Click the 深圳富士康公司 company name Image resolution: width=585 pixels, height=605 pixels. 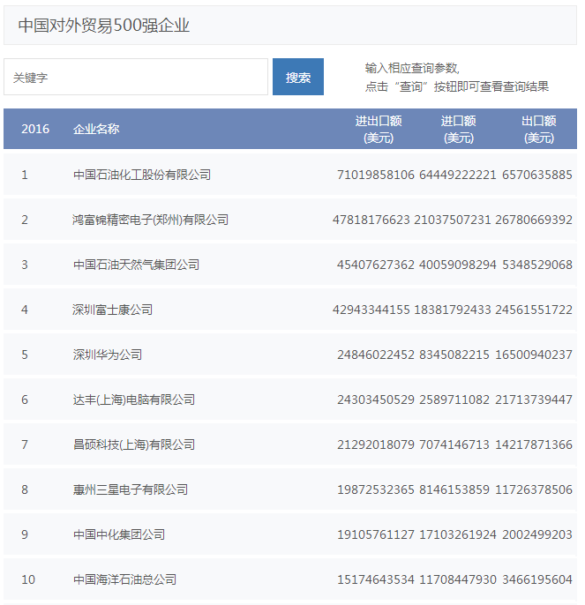[x=112, y=310]
